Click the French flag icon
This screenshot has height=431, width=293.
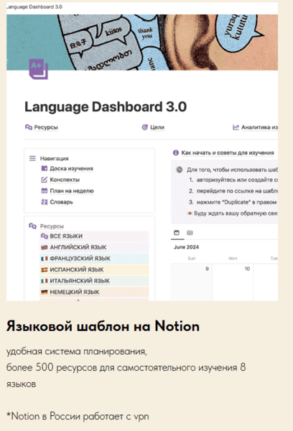point(45,259)
